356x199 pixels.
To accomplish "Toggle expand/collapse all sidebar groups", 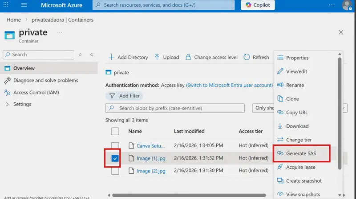I will point(80,55).
